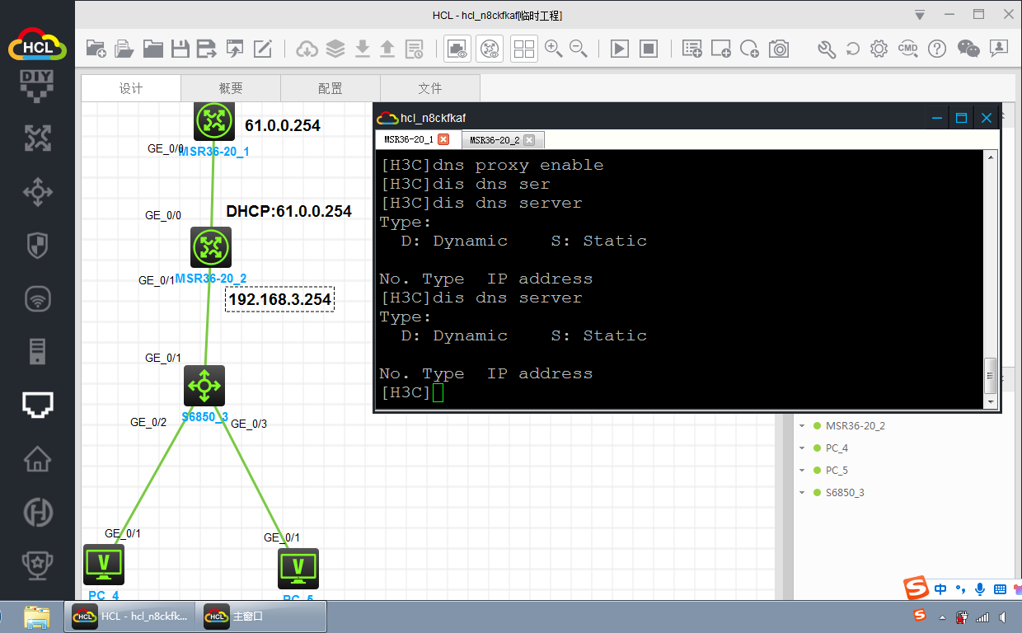Expand the MSR36-20_2 device tree entry
1022x633 pixels.
801,426
